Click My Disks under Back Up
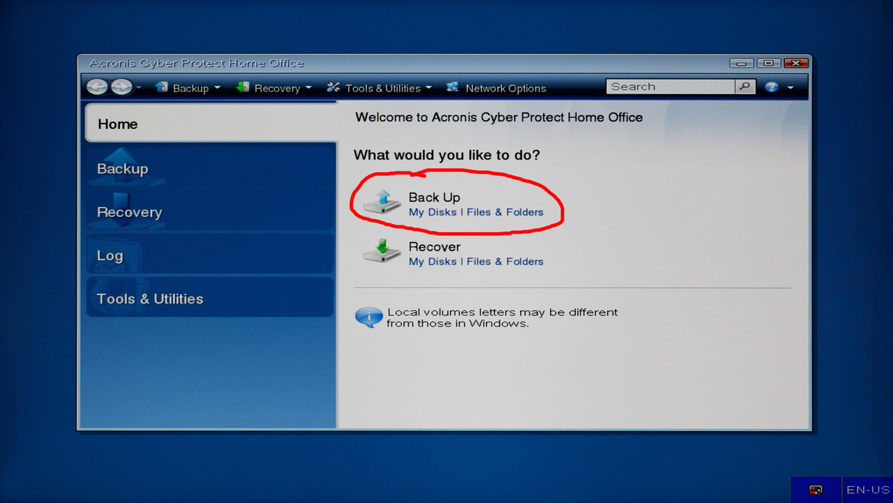This screenshot has width=893, height=503. point(433,212)
